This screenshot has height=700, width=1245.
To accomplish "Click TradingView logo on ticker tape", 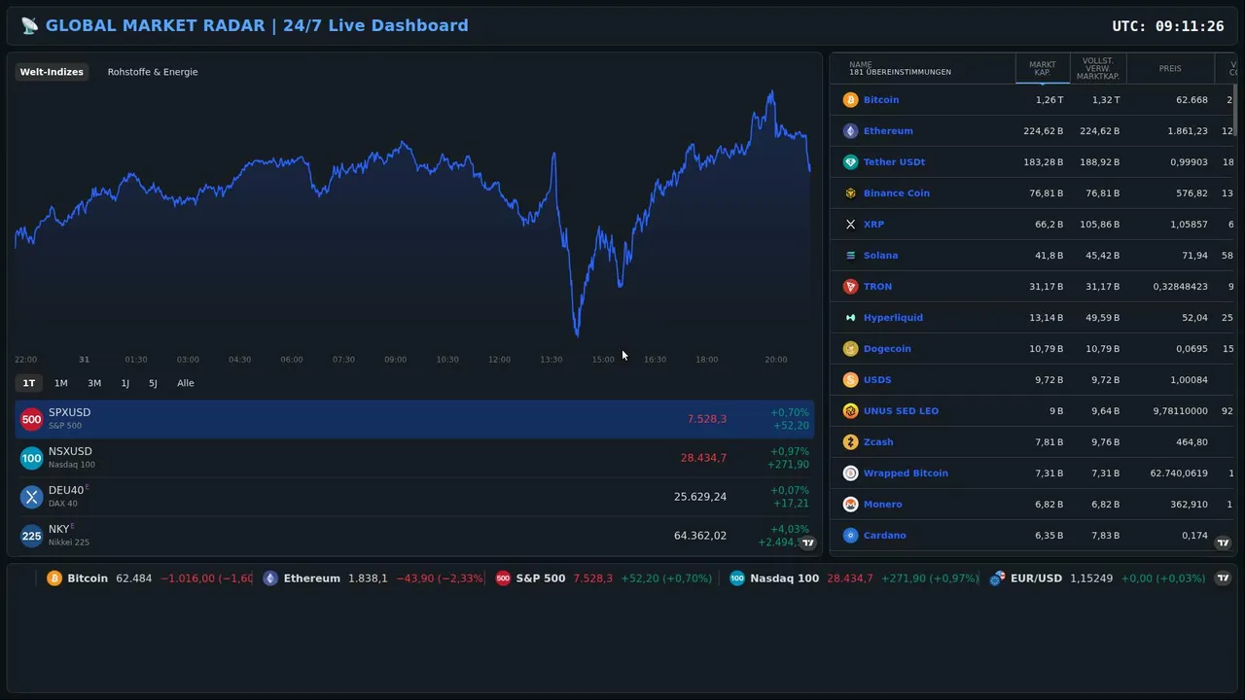I will click(1224, 577).
